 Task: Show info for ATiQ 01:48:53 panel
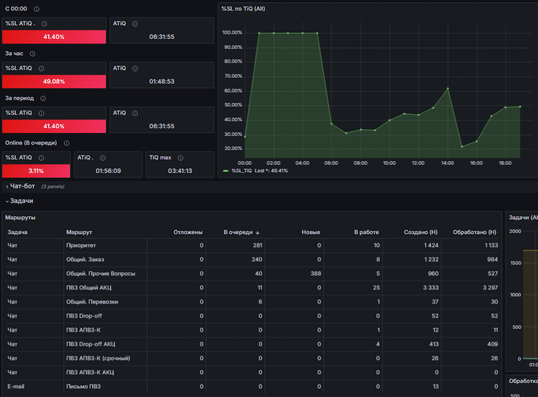point(135,69)
